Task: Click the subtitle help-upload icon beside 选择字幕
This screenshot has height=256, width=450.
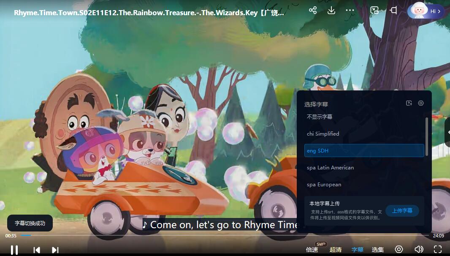Action: [x=409, y=103]
